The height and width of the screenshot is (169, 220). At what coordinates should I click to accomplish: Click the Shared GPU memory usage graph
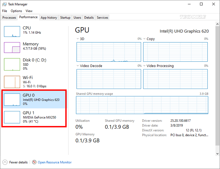coord(142,105)
